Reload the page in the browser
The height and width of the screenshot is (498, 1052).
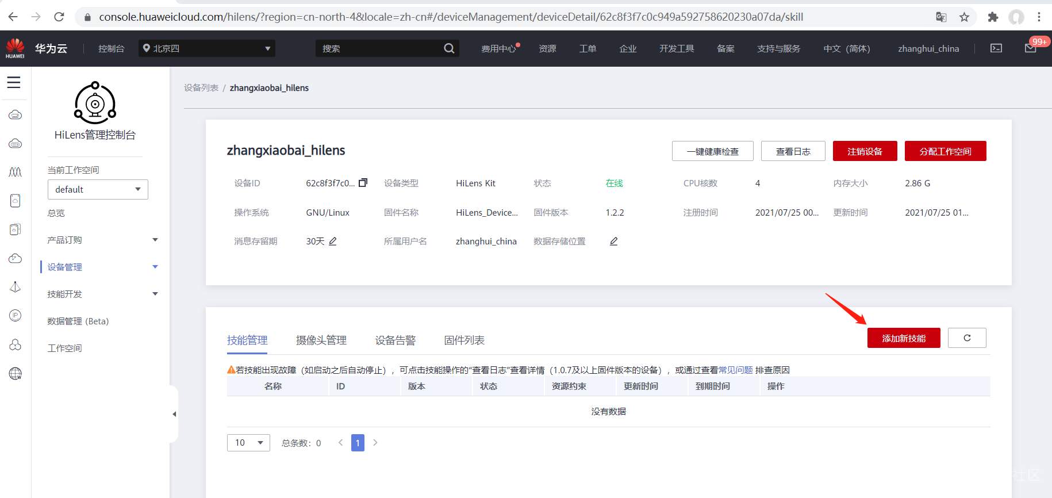59,17
